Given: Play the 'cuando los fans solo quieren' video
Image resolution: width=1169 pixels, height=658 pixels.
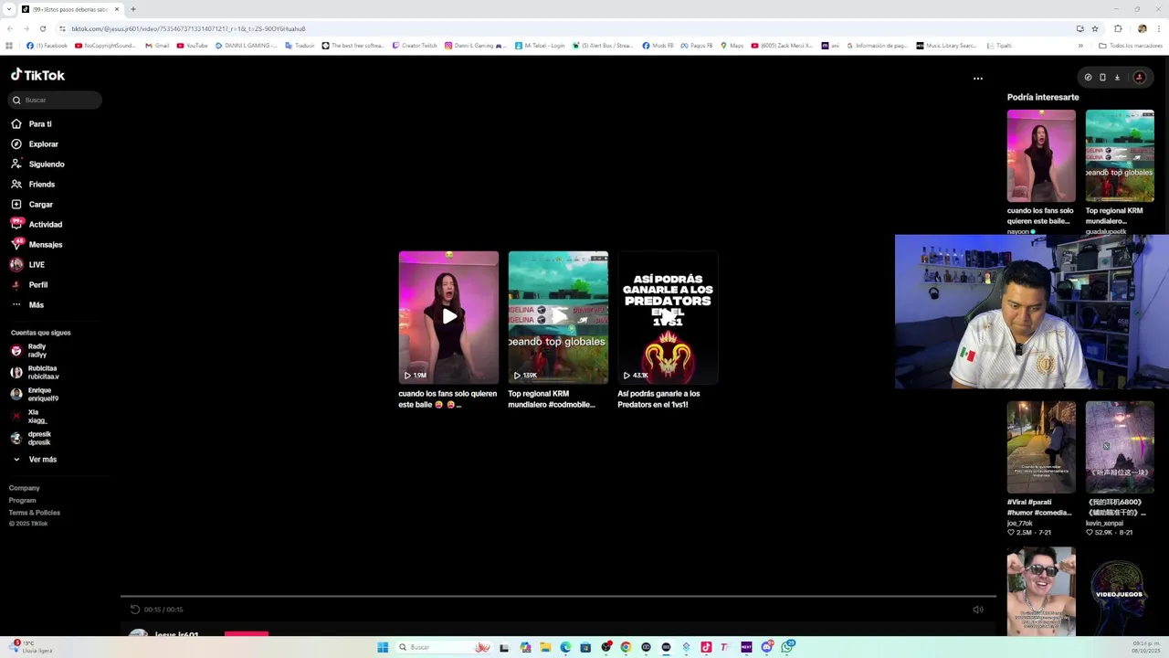Looking at the screenshot, I should click(x=448, y=317).
